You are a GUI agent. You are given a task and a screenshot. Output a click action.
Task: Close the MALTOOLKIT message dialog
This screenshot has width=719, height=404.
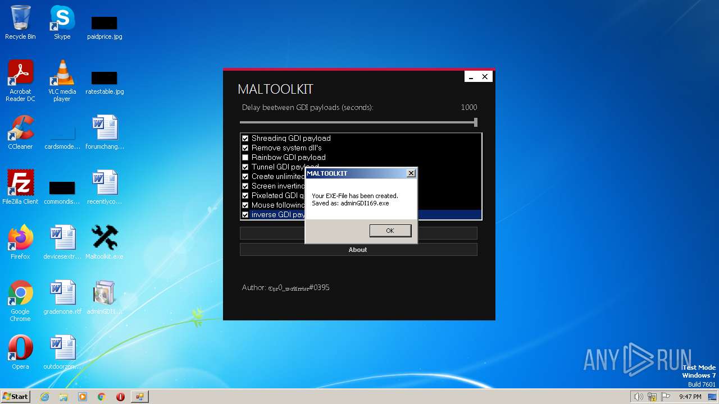[411, 173]
